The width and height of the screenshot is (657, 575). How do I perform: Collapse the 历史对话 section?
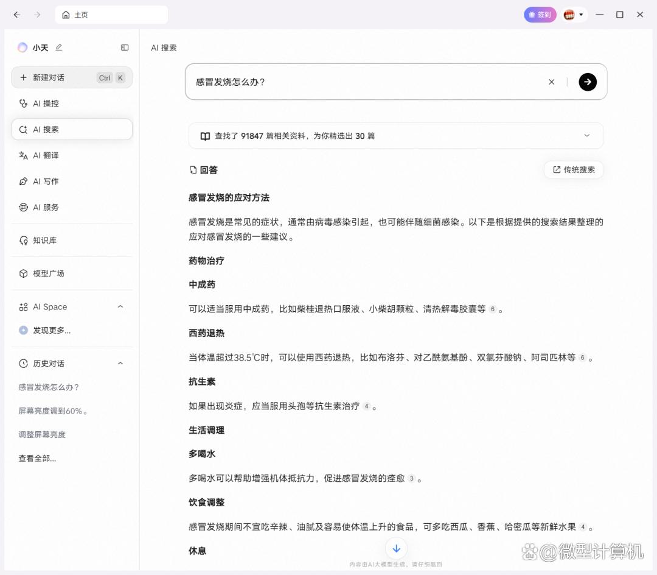coord(120,364)
